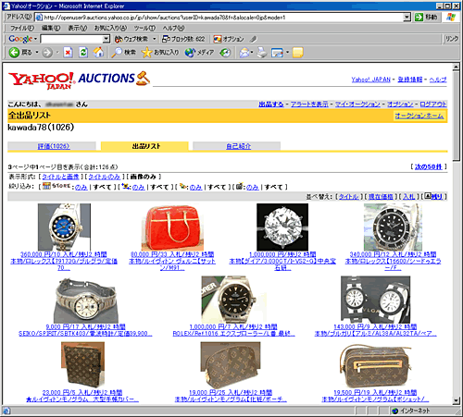Open the Home page icon
Viewport: 463px width, 417px height.
99,53
